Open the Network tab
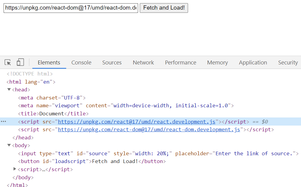This screenshot has height=187, width=301. [x=143, y=63]
